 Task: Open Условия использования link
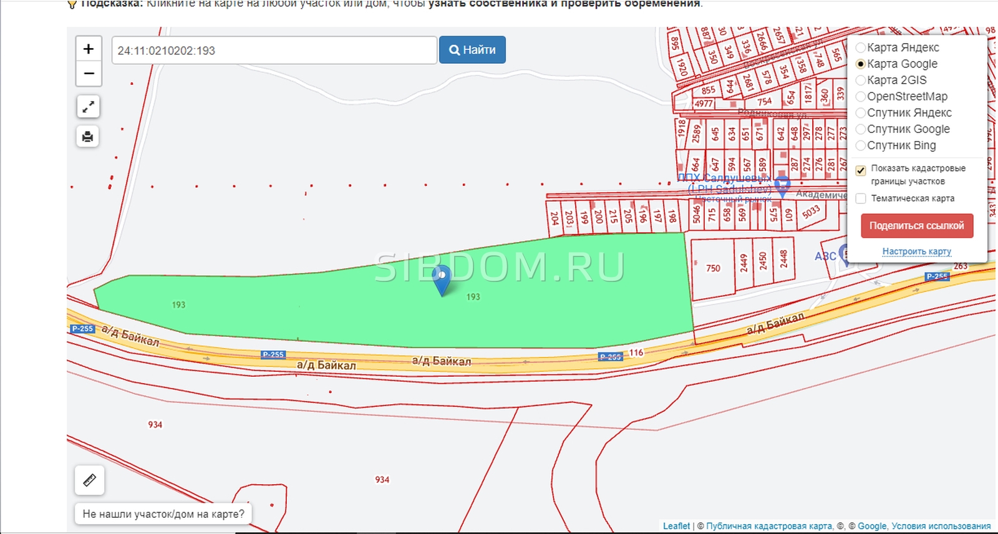941,526
